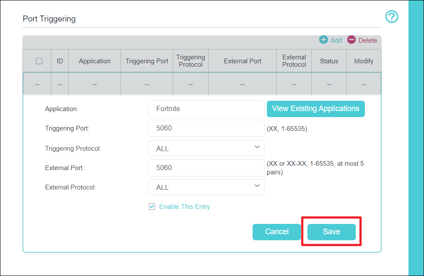This screenshot has width=424, height=276.
Task: Click the Delete link text
Action: (x=367, y=40)
